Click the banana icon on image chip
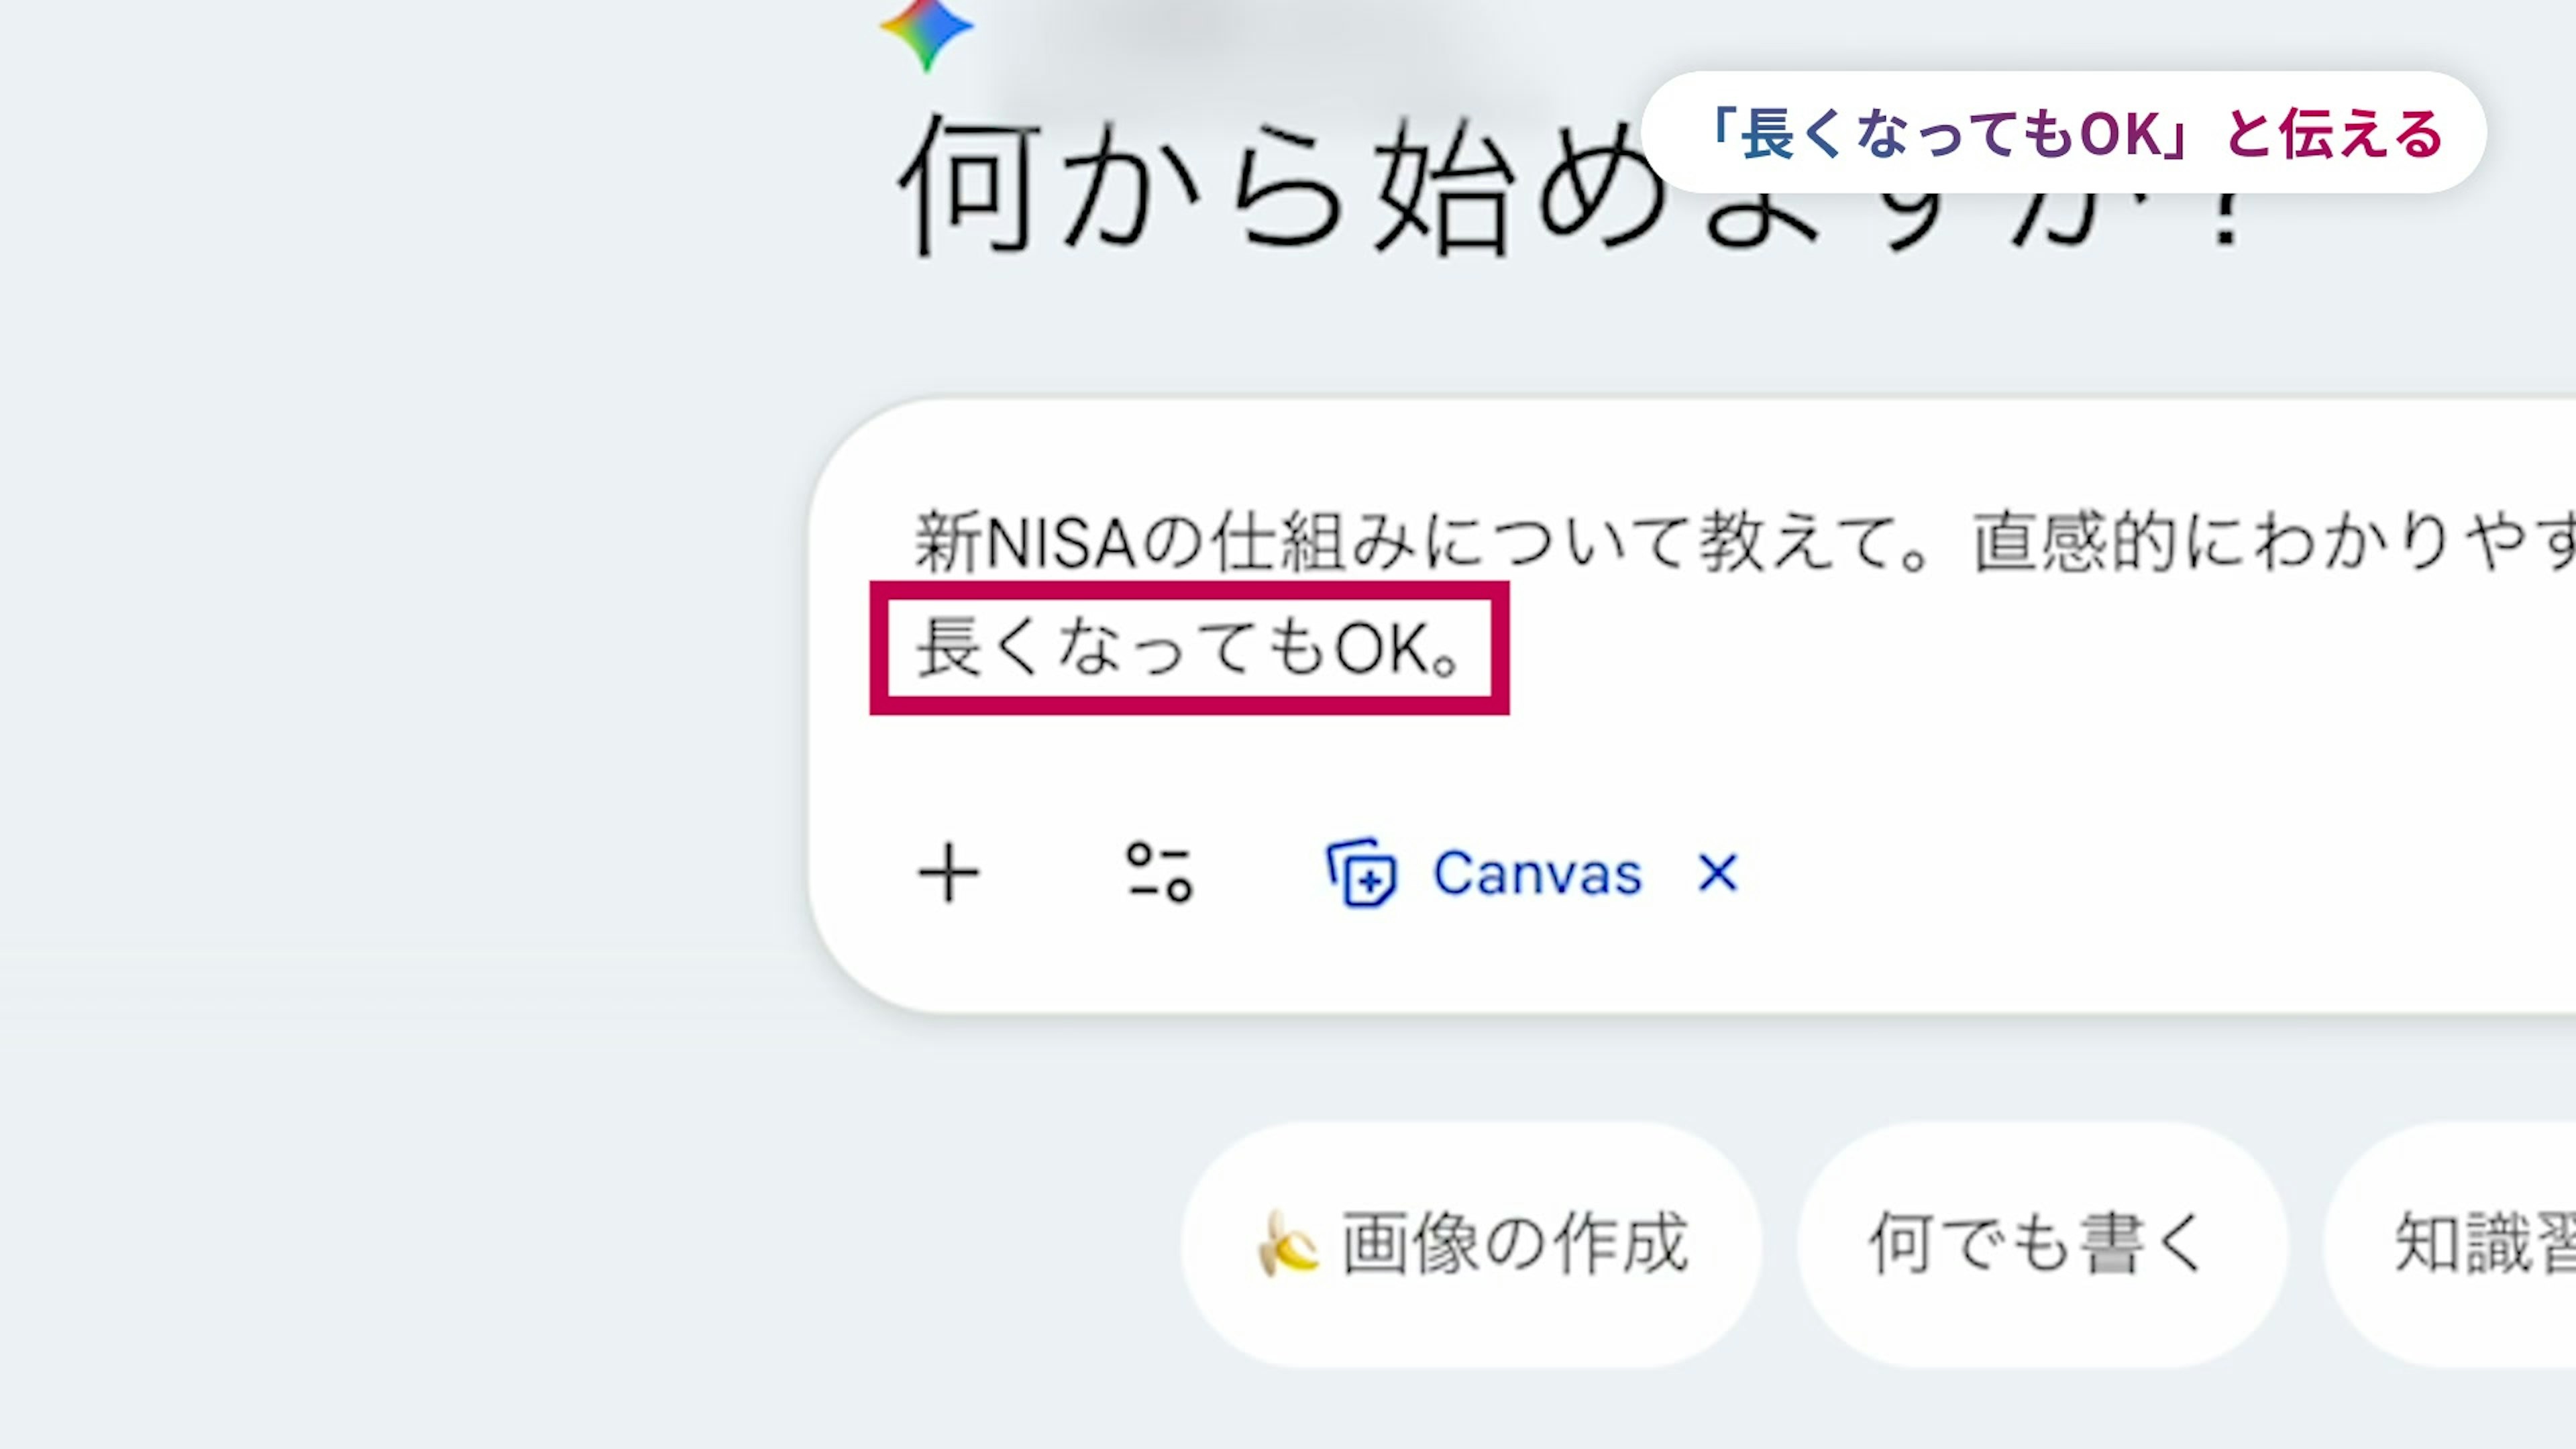 click(1286, 1244)
